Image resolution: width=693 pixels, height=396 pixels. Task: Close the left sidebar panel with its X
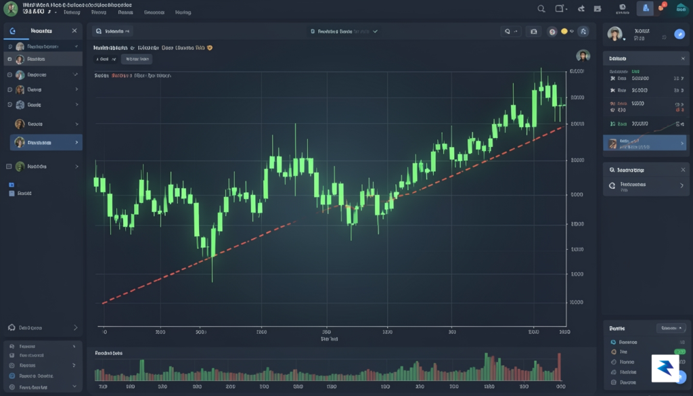tap(74, 30)
